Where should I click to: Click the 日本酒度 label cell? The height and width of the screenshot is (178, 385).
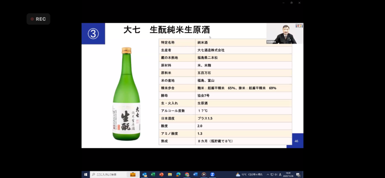177,119
